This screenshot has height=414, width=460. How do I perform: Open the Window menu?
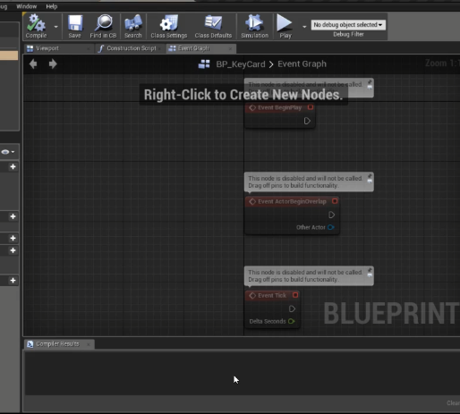27,6
